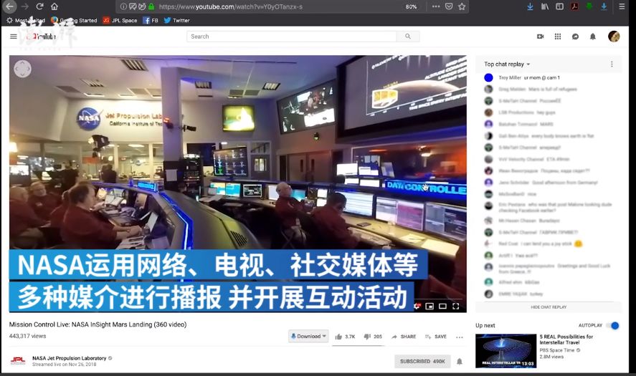Screen dimensions: 636x376
Task: Open the page actions three-dot menu
Action: coord(436,6)
